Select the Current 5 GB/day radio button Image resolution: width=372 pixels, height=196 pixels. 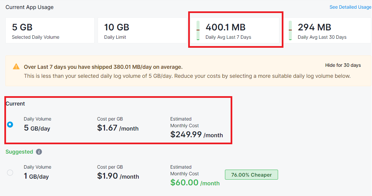10,125
